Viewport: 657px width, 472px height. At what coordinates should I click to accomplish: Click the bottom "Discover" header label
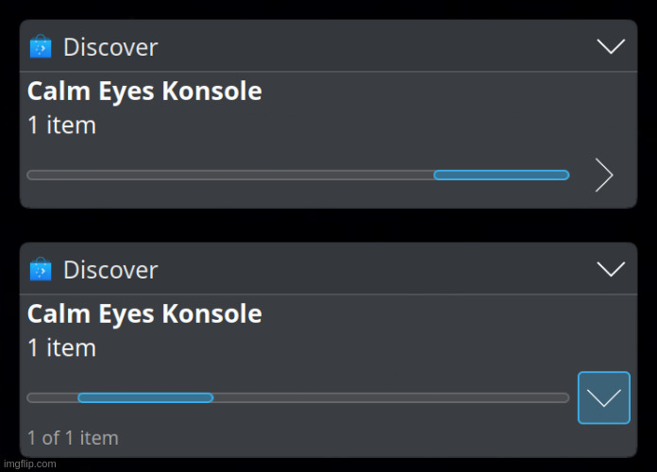pos(110,270)
